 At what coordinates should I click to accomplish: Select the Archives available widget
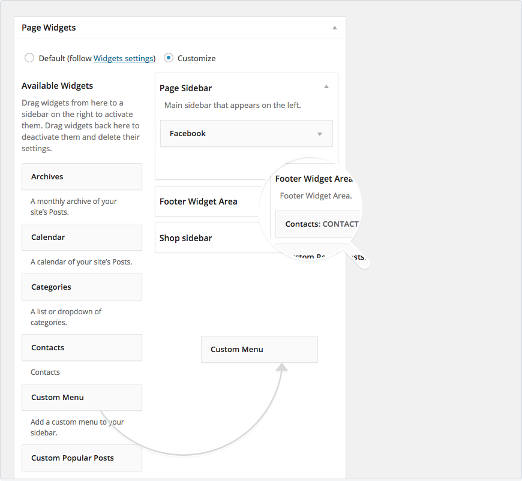[x=82, y=177]
